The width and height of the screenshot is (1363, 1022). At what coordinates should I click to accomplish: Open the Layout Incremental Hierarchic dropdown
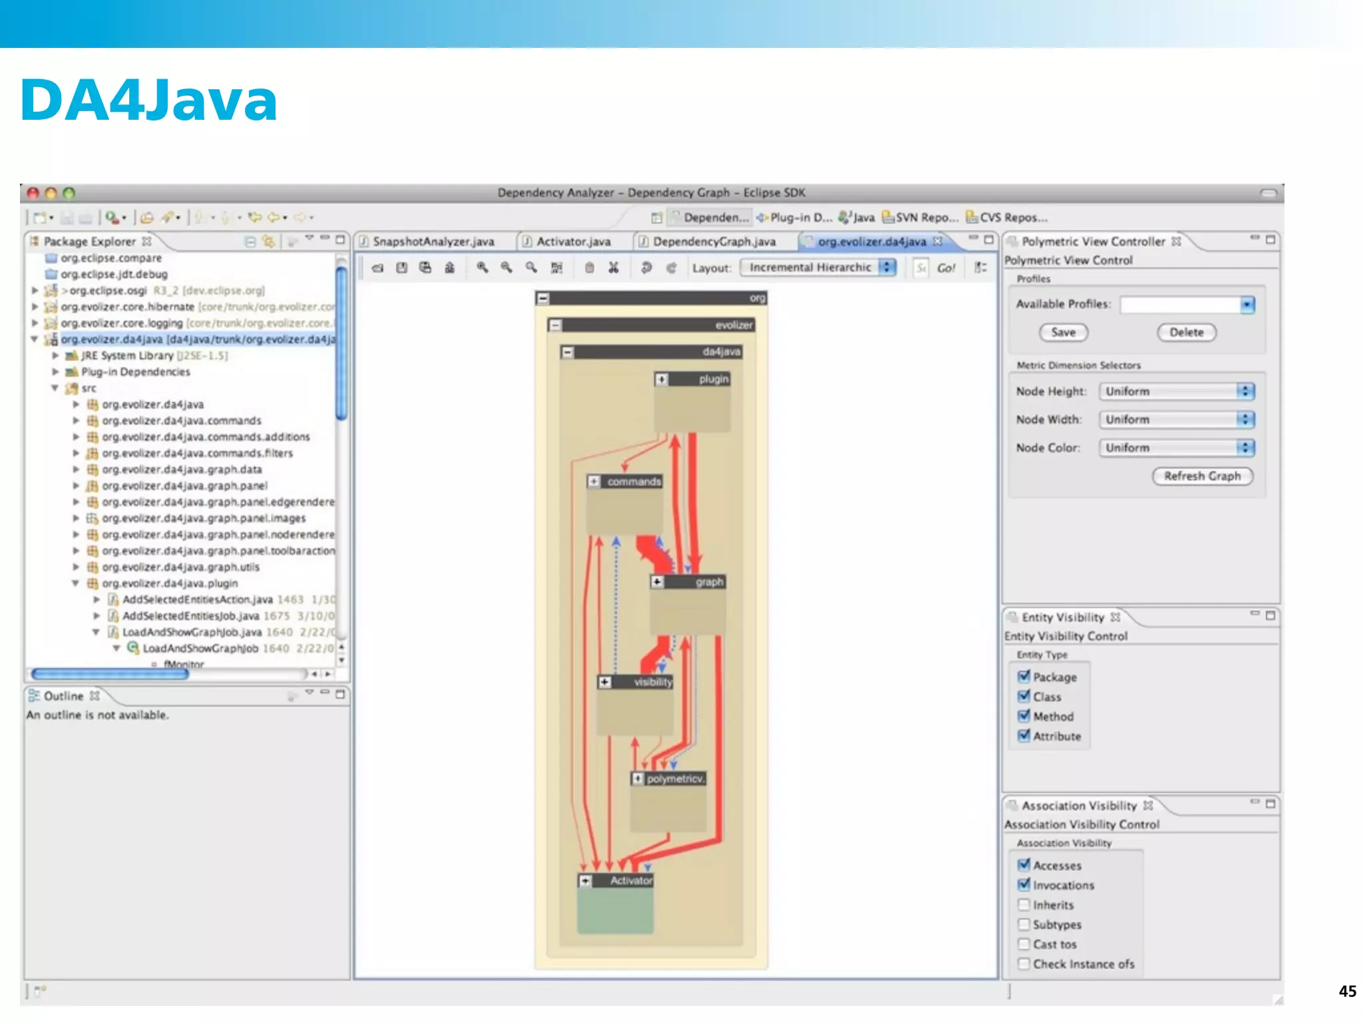[x=819, y=267]
